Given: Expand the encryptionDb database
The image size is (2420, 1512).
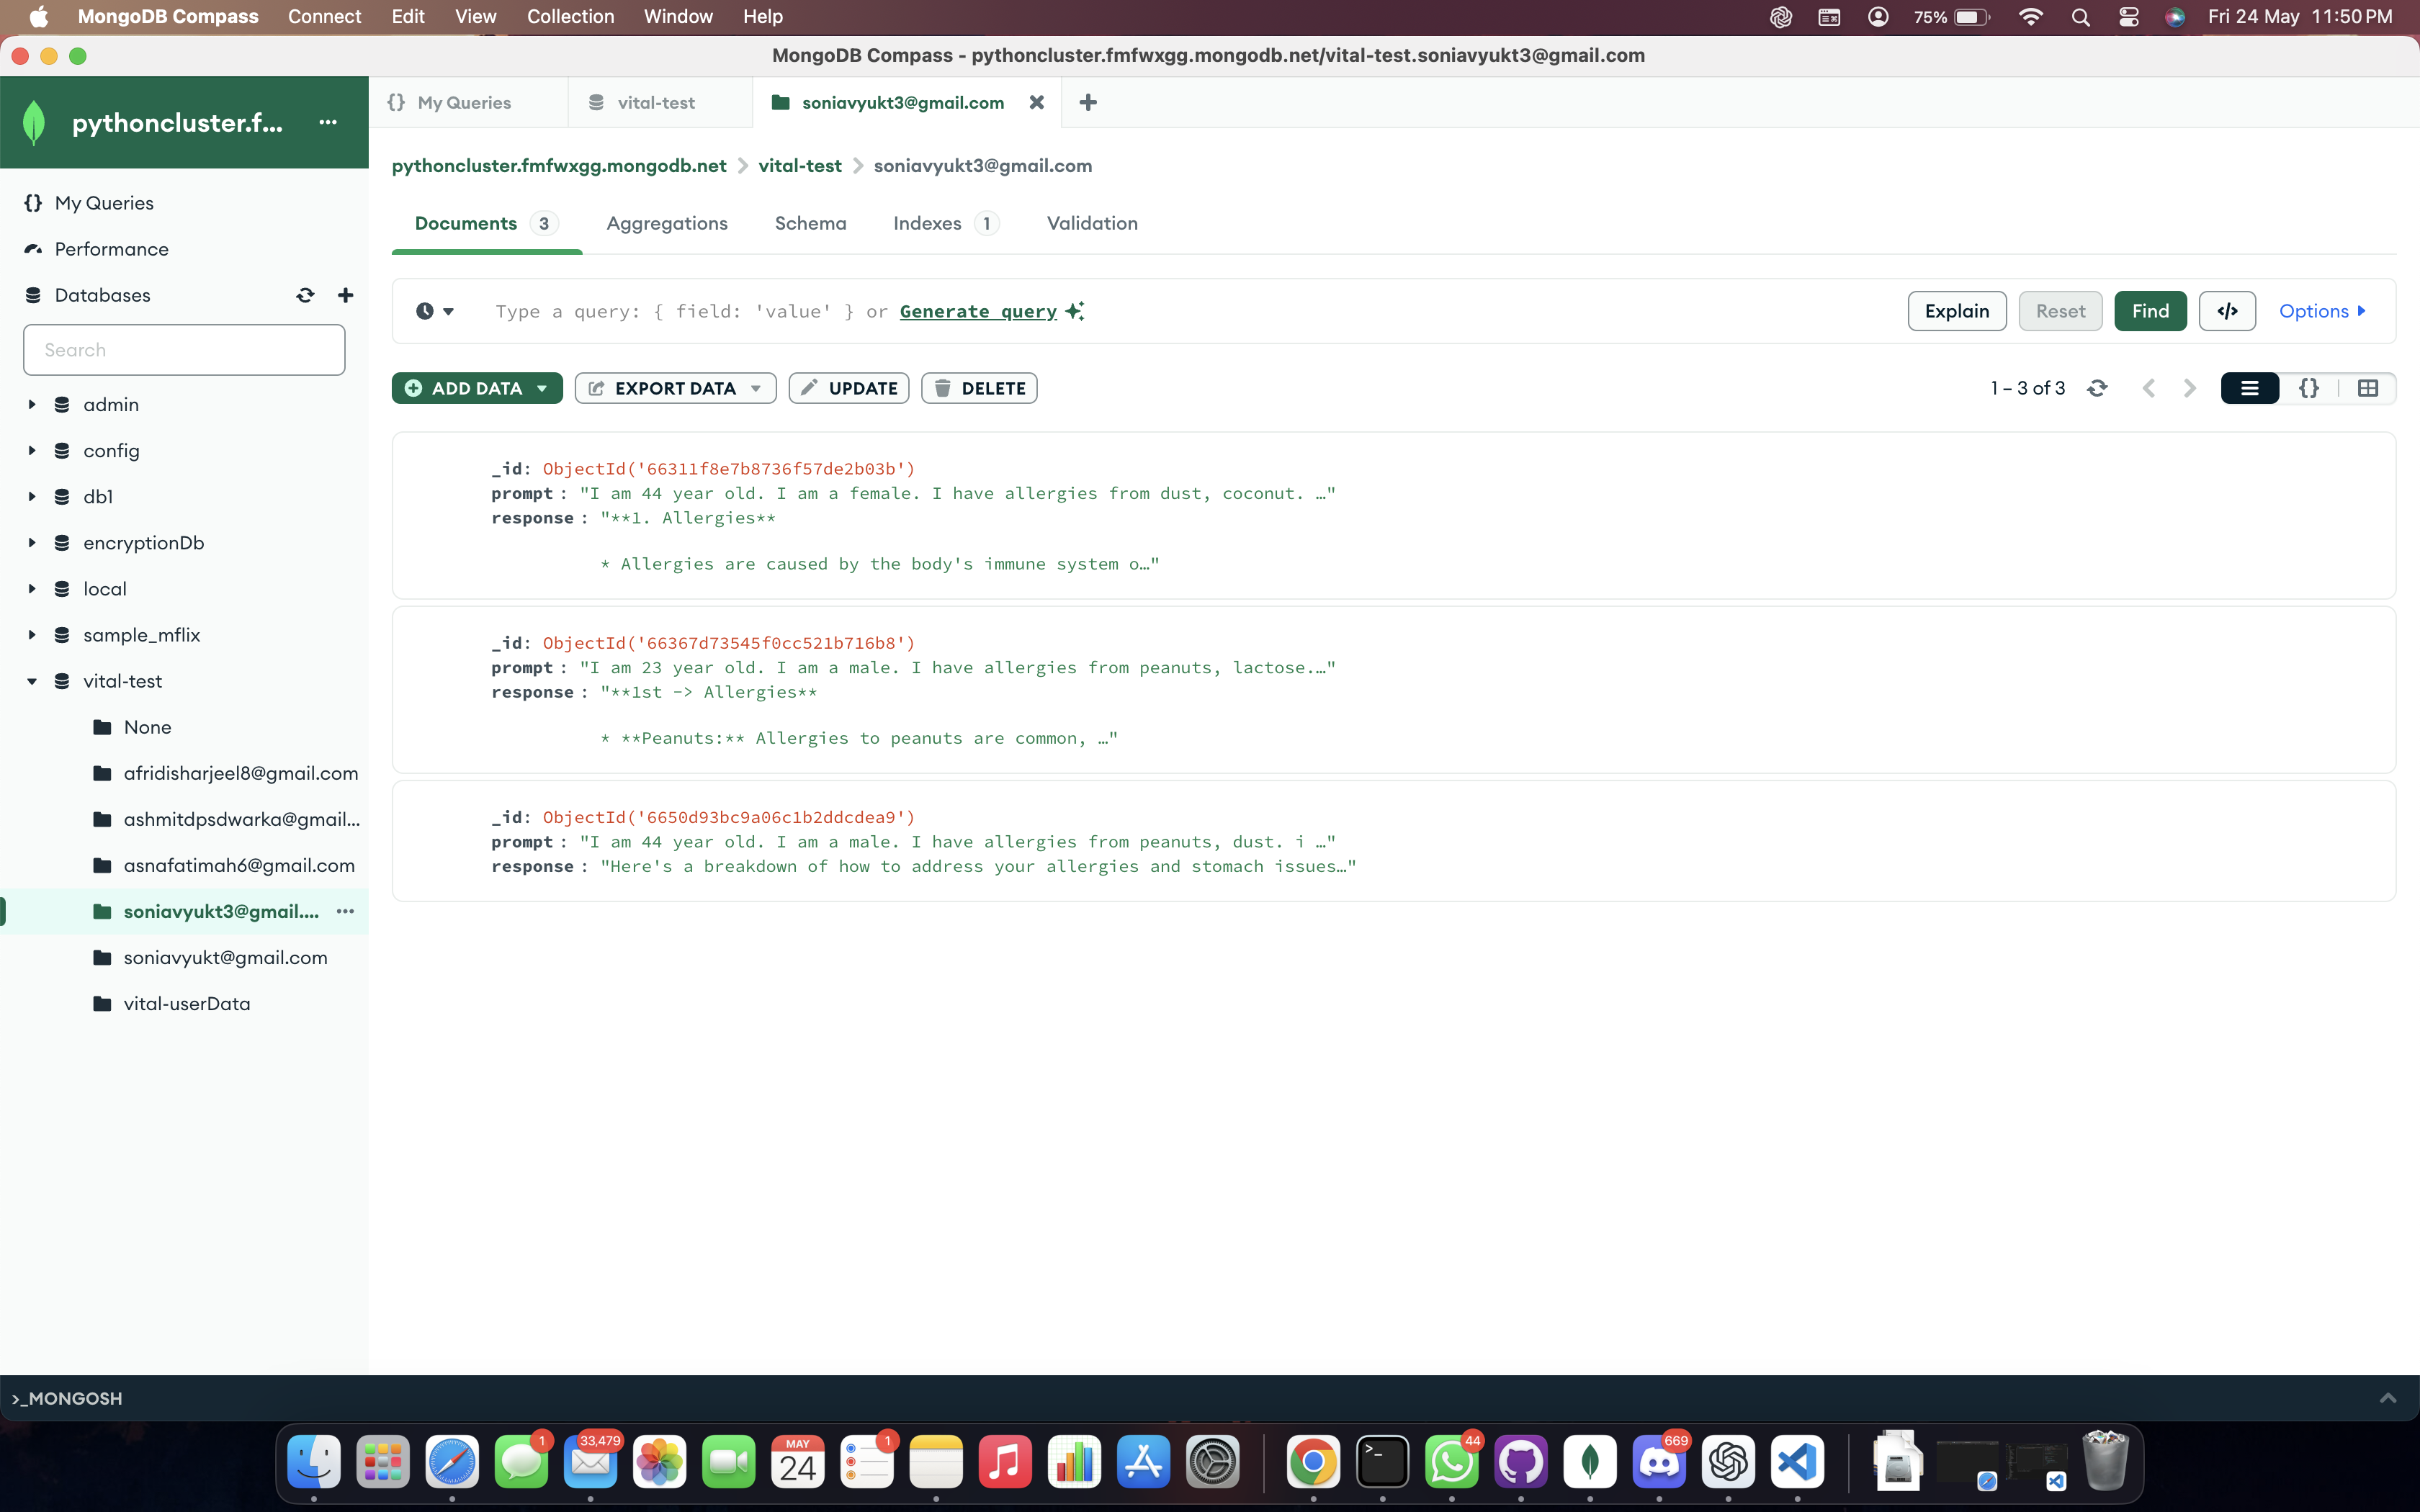Looking at the screenshot, I should click(x=32, y=542).
